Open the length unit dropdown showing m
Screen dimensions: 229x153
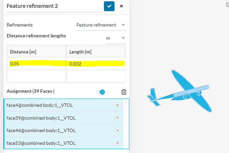[115, 38]
